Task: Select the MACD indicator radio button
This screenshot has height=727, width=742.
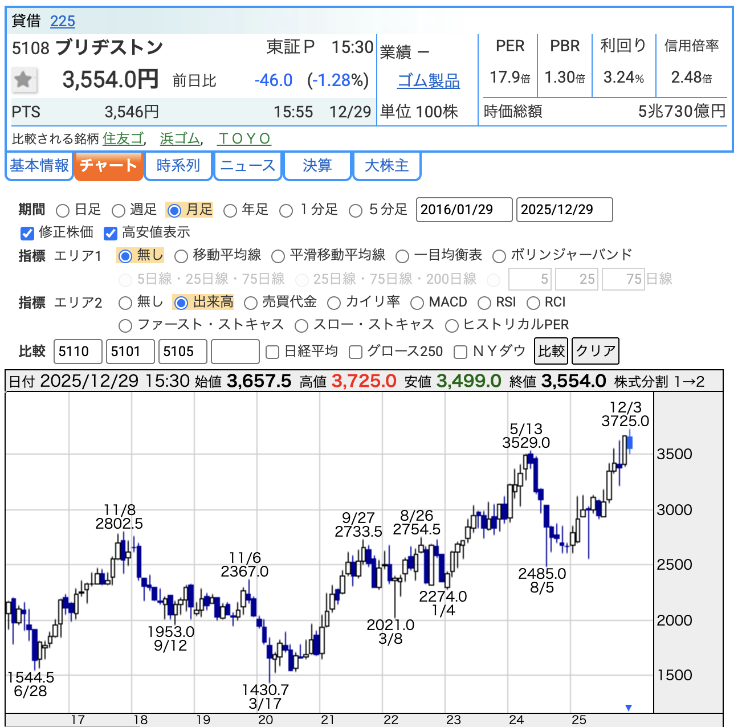Action: [x=417, y=303]
